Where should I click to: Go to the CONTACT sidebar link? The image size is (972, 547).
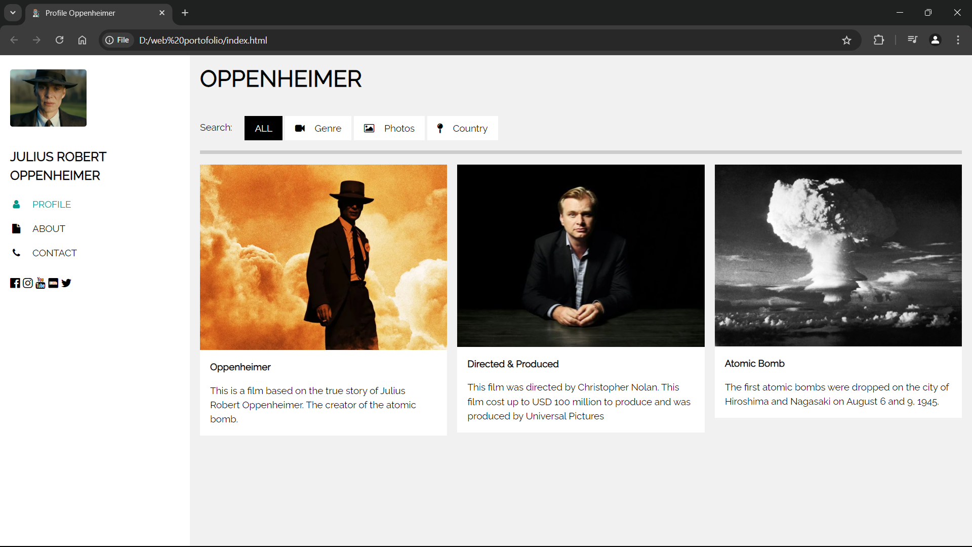click(x=54, y=253)
